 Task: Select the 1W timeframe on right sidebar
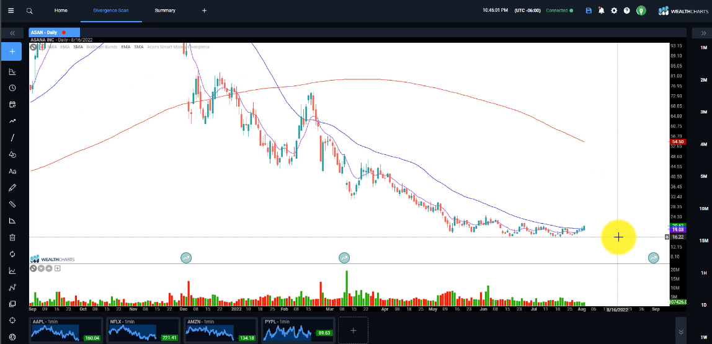pos(704,337)
